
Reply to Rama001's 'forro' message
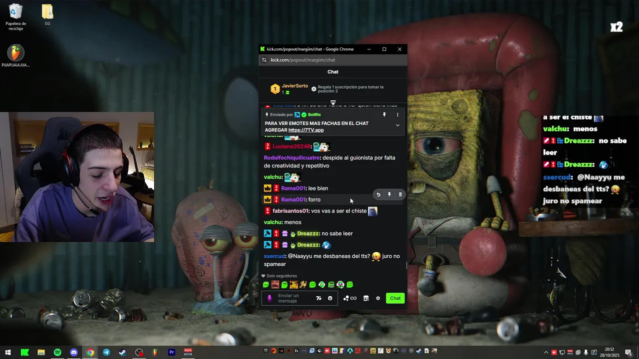(378, 194)
